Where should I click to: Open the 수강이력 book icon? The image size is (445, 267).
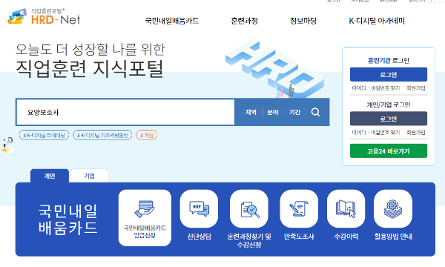346,209
